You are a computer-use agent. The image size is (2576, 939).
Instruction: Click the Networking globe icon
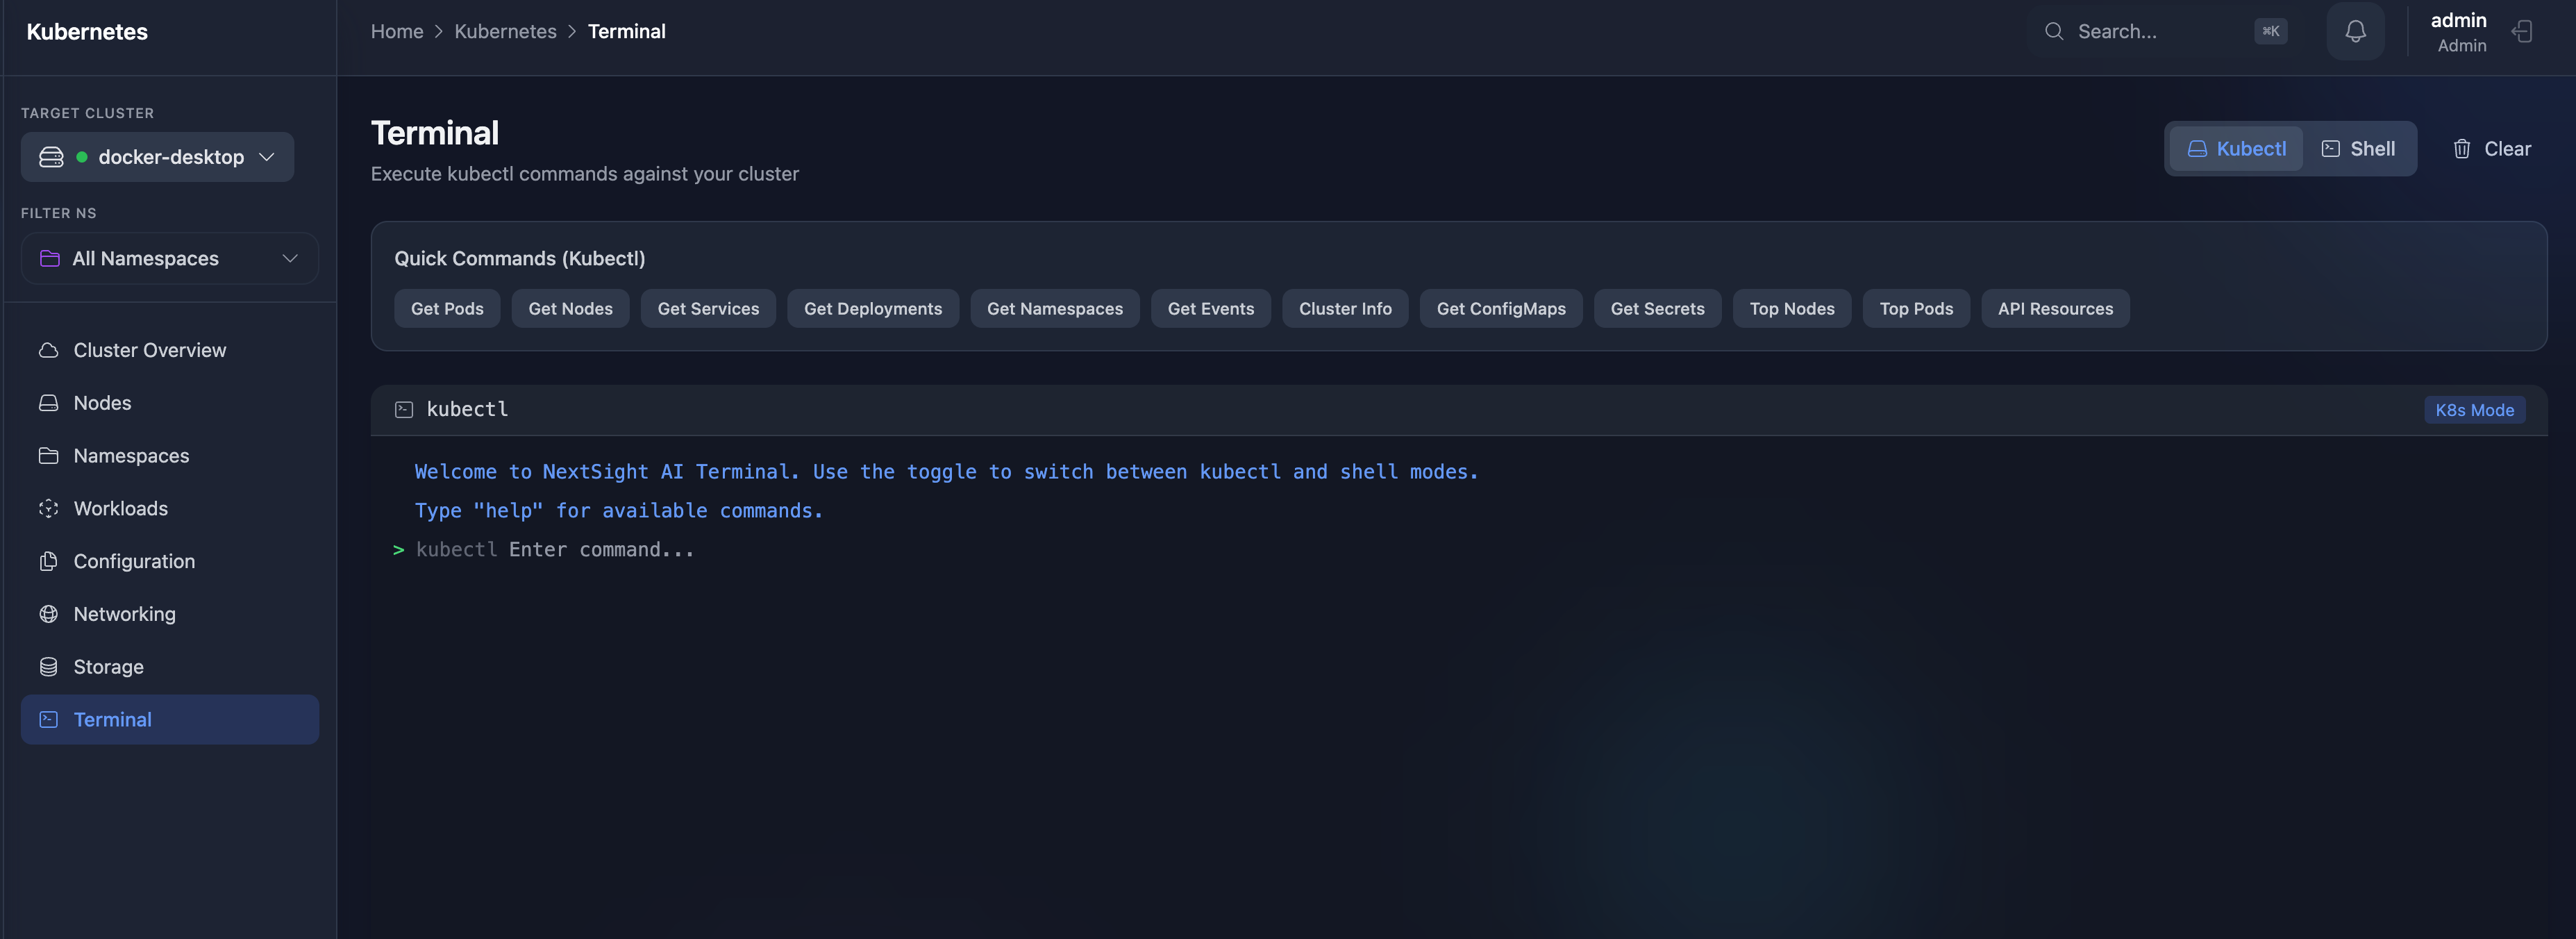tap(48, 614)
